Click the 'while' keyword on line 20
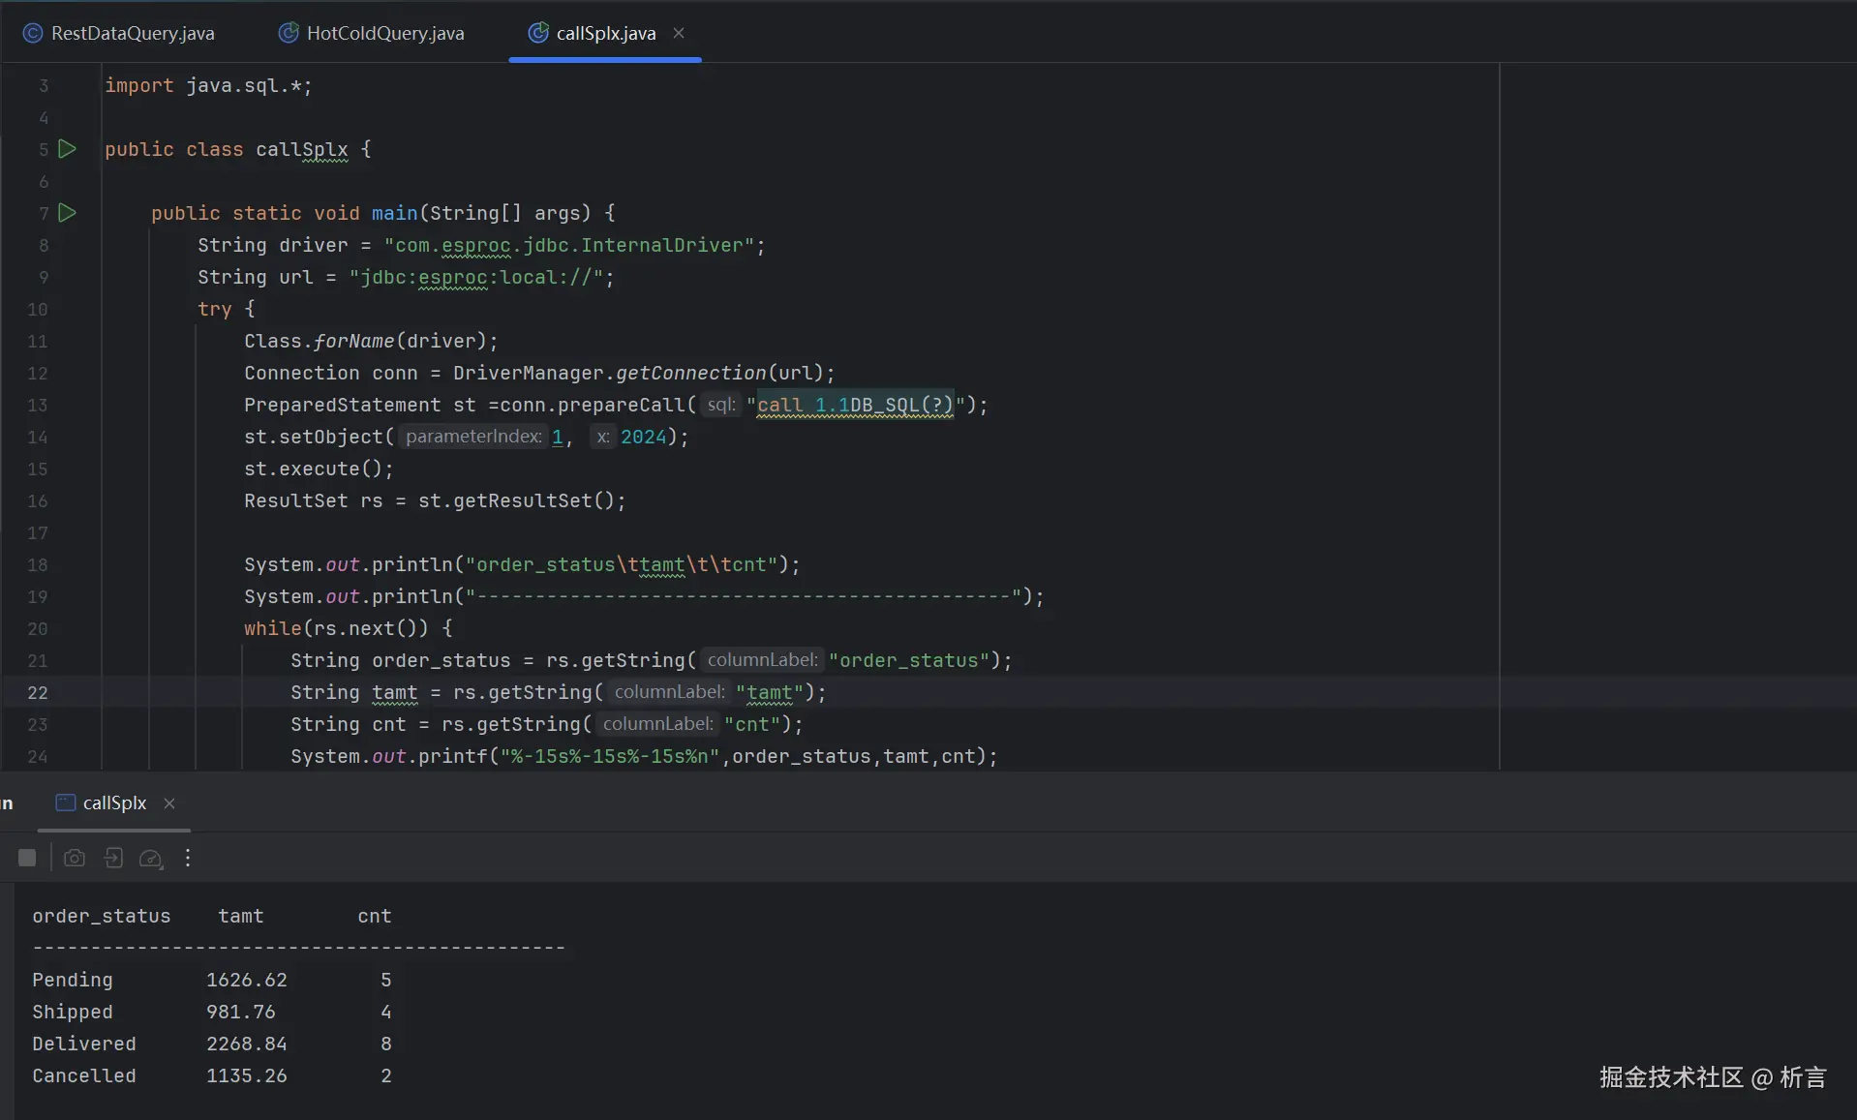 click(x=273, y=628)
